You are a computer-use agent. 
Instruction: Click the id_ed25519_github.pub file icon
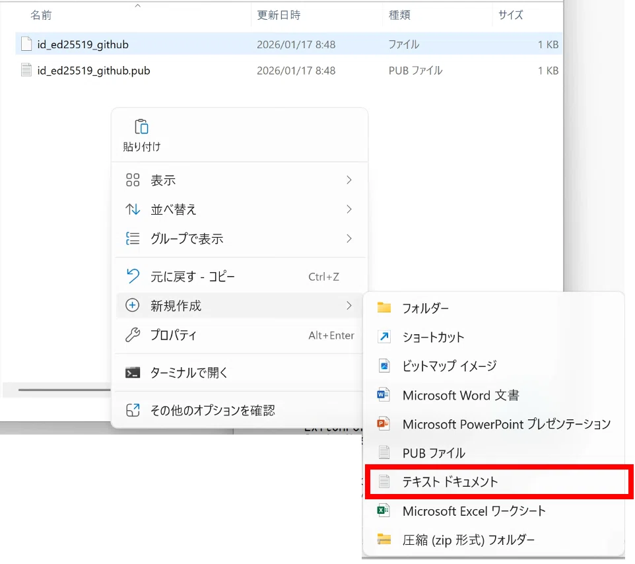[x=26, y=70]
